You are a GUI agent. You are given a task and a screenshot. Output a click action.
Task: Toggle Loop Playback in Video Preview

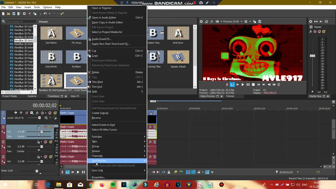[232, 85]
